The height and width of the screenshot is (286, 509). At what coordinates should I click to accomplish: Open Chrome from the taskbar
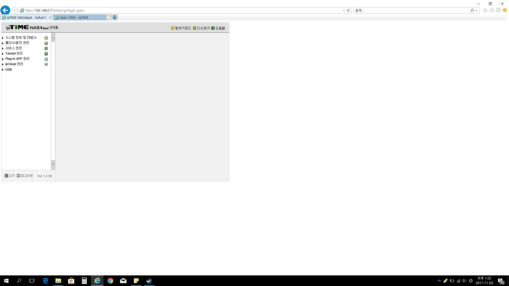point(110,281)
